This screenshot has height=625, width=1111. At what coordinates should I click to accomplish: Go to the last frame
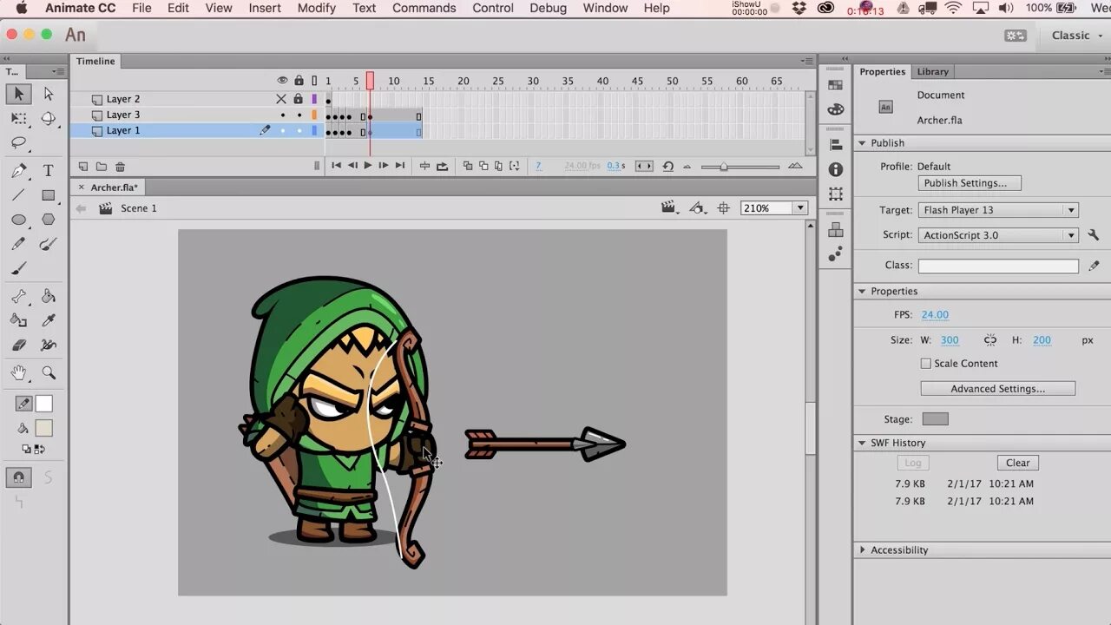(x=400, y=166)
